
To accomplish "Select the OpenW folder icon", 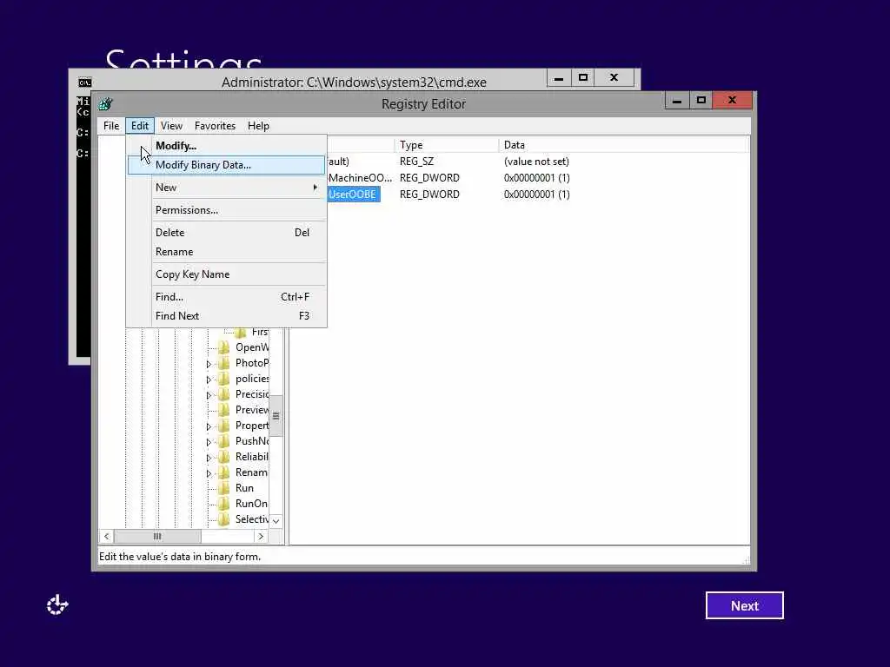I will coord(224,347).
